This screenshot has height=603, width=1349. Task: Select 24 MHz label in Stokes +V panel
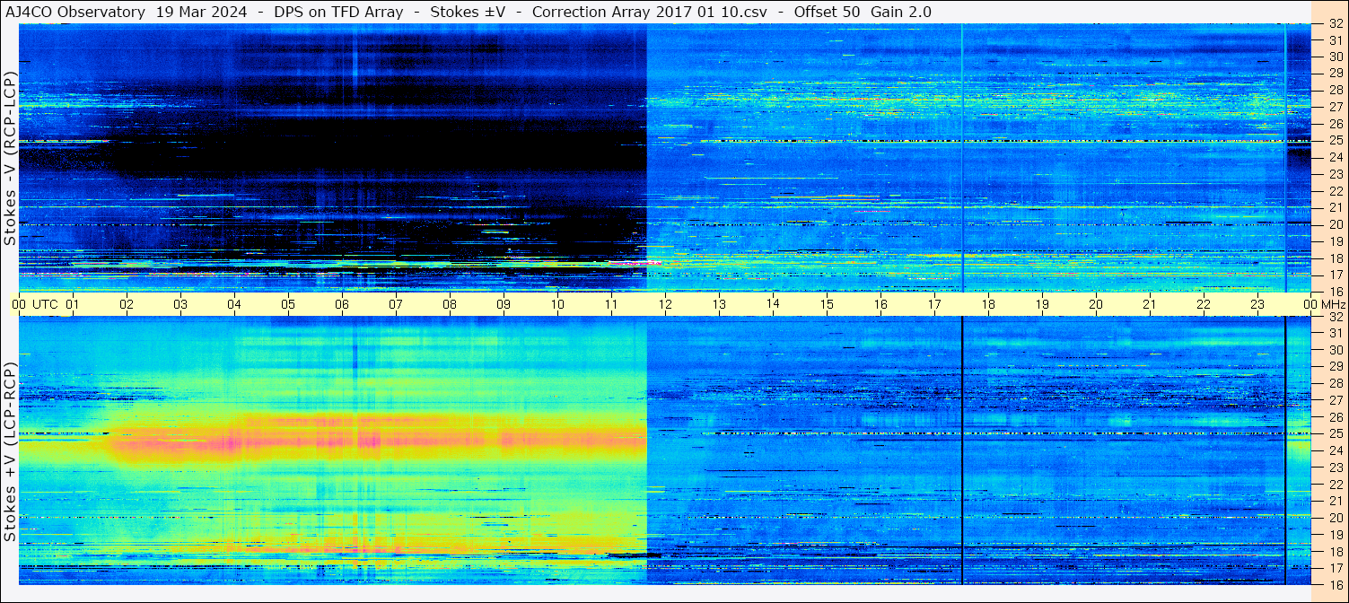[1335, 450]
